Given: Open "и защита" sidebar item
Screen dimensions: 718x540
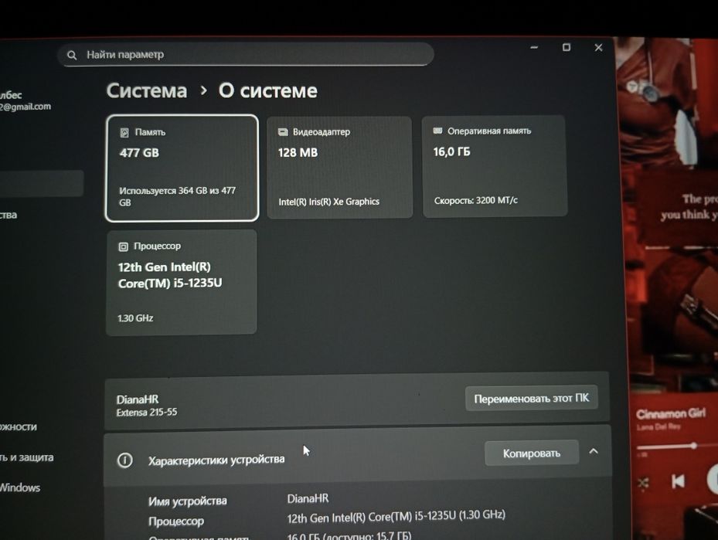Looking at the screenshot, I should pos(26,457).
